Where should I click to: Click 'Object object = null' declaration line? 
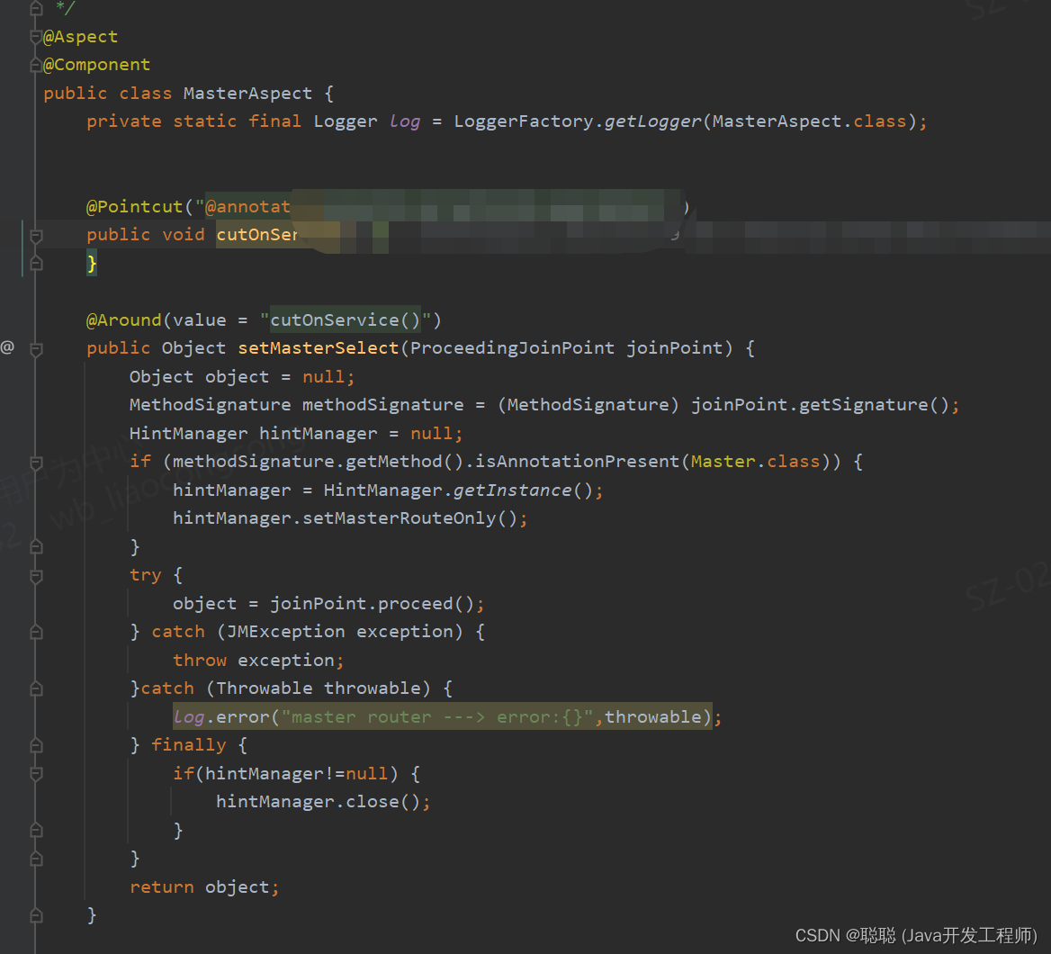[x=242, y=377]
